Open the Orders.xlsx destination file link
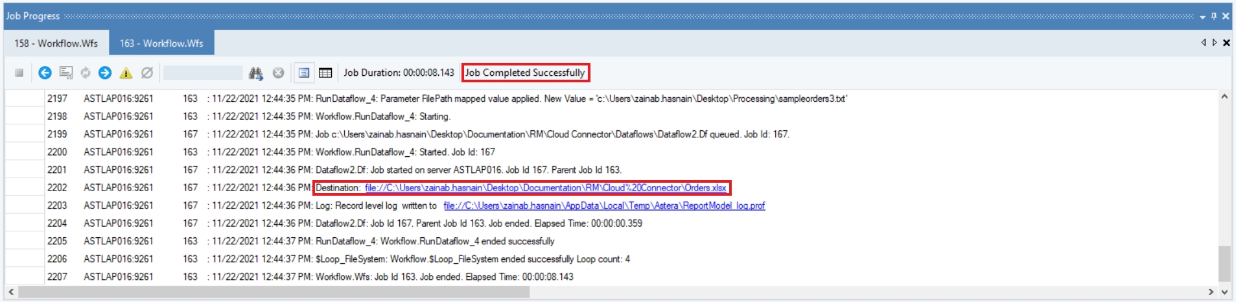 tap(546, 188)
